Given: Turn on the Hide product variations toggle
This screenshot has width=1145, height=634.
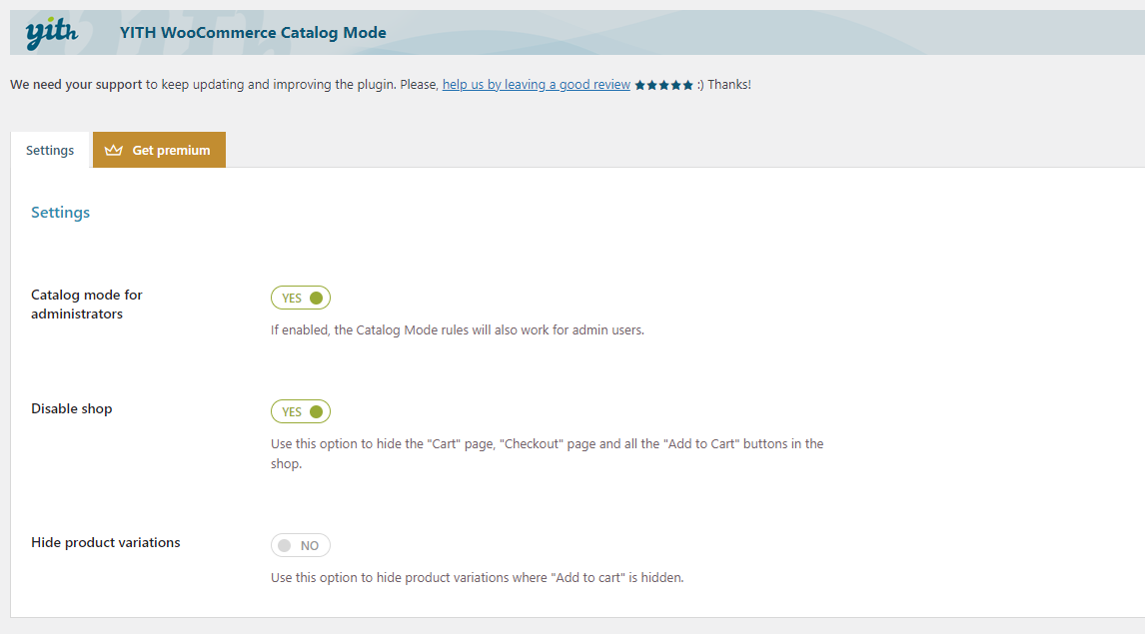Looking at the screenshot, I should 300,545.
